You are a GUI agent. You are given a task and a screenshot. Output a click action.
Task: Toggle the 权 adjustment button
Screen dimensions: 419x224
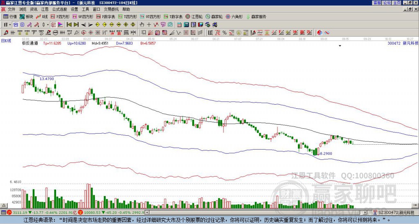(x=53, y=25)
